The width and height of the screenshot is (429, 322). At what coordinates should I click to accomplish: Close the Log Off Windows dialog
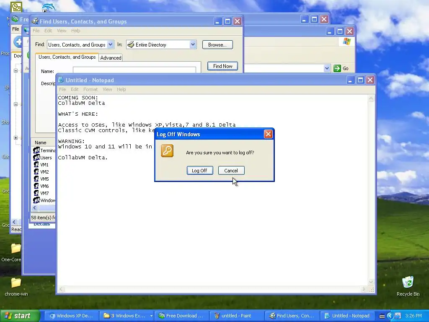coord(268,134)
